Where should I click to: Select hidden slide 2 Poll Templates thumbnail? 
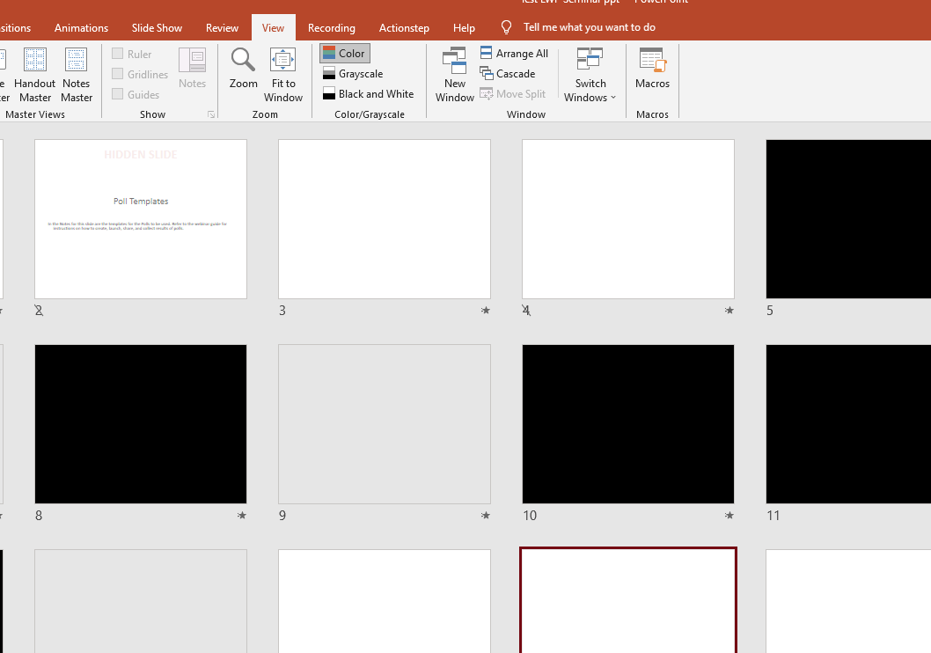pyautogui.click(x=141, y=219)
